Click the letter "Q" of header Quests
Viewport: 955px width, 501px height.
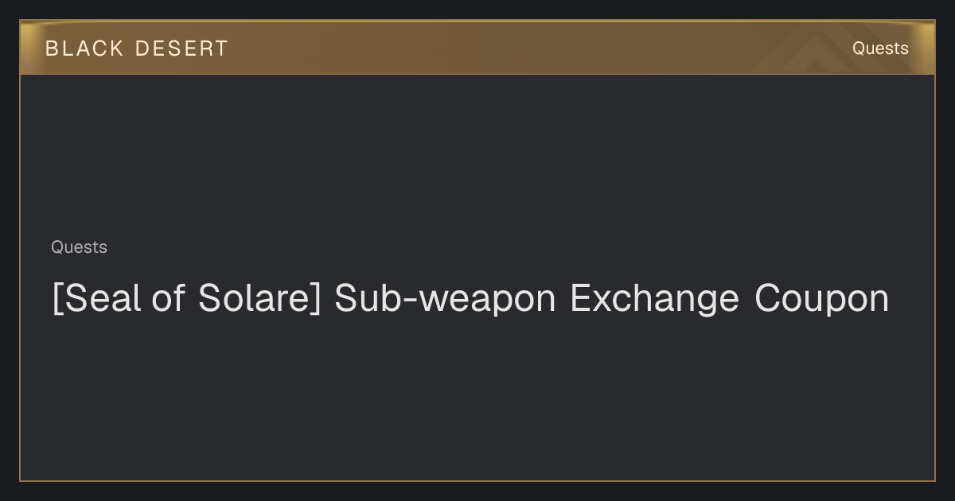859,49
